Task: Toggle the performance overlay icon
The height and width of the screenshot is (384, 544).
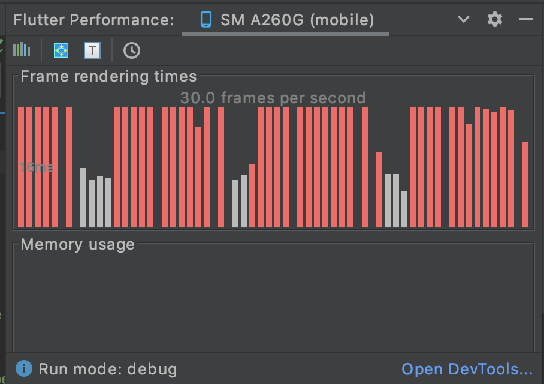Action: tap(61, 50)
